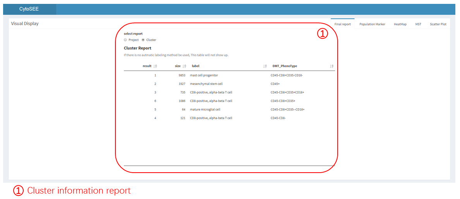Click the size column header text

[x=178, y=66]
